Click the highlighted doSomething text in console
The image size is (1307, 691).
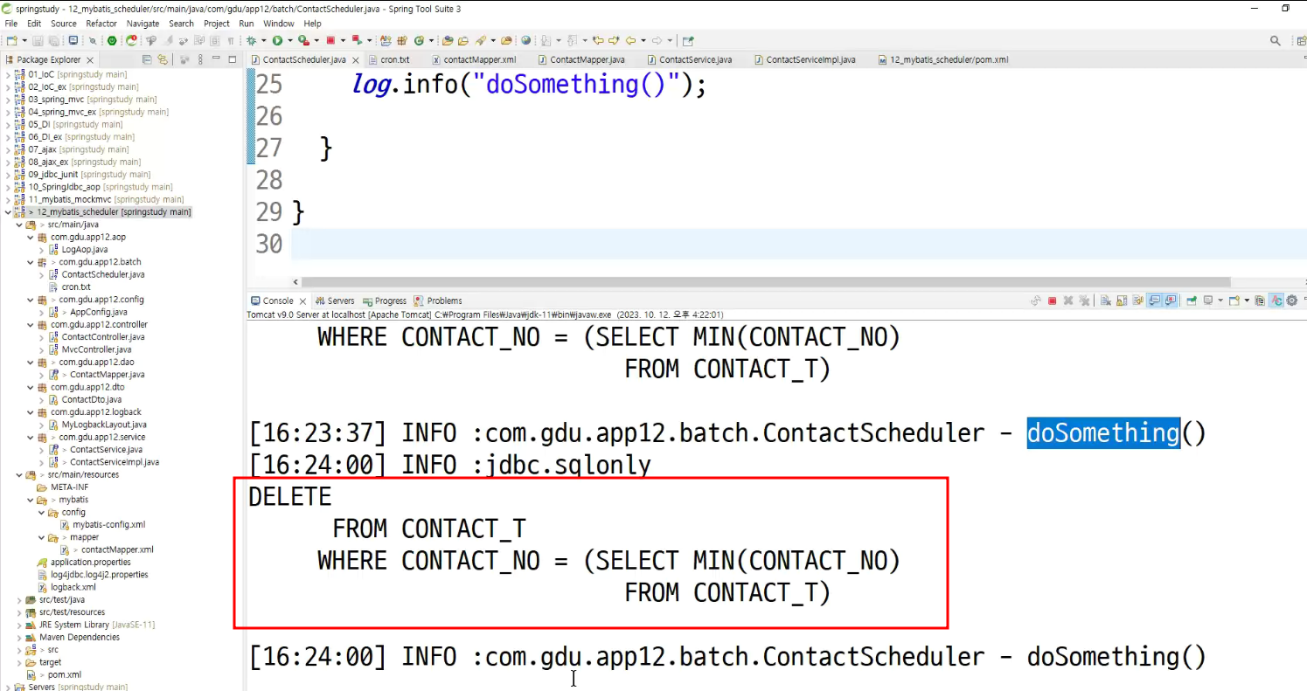click(x=1103, y=433)
